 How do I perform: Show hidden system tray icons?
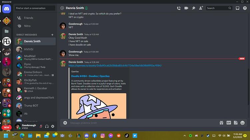185,136
